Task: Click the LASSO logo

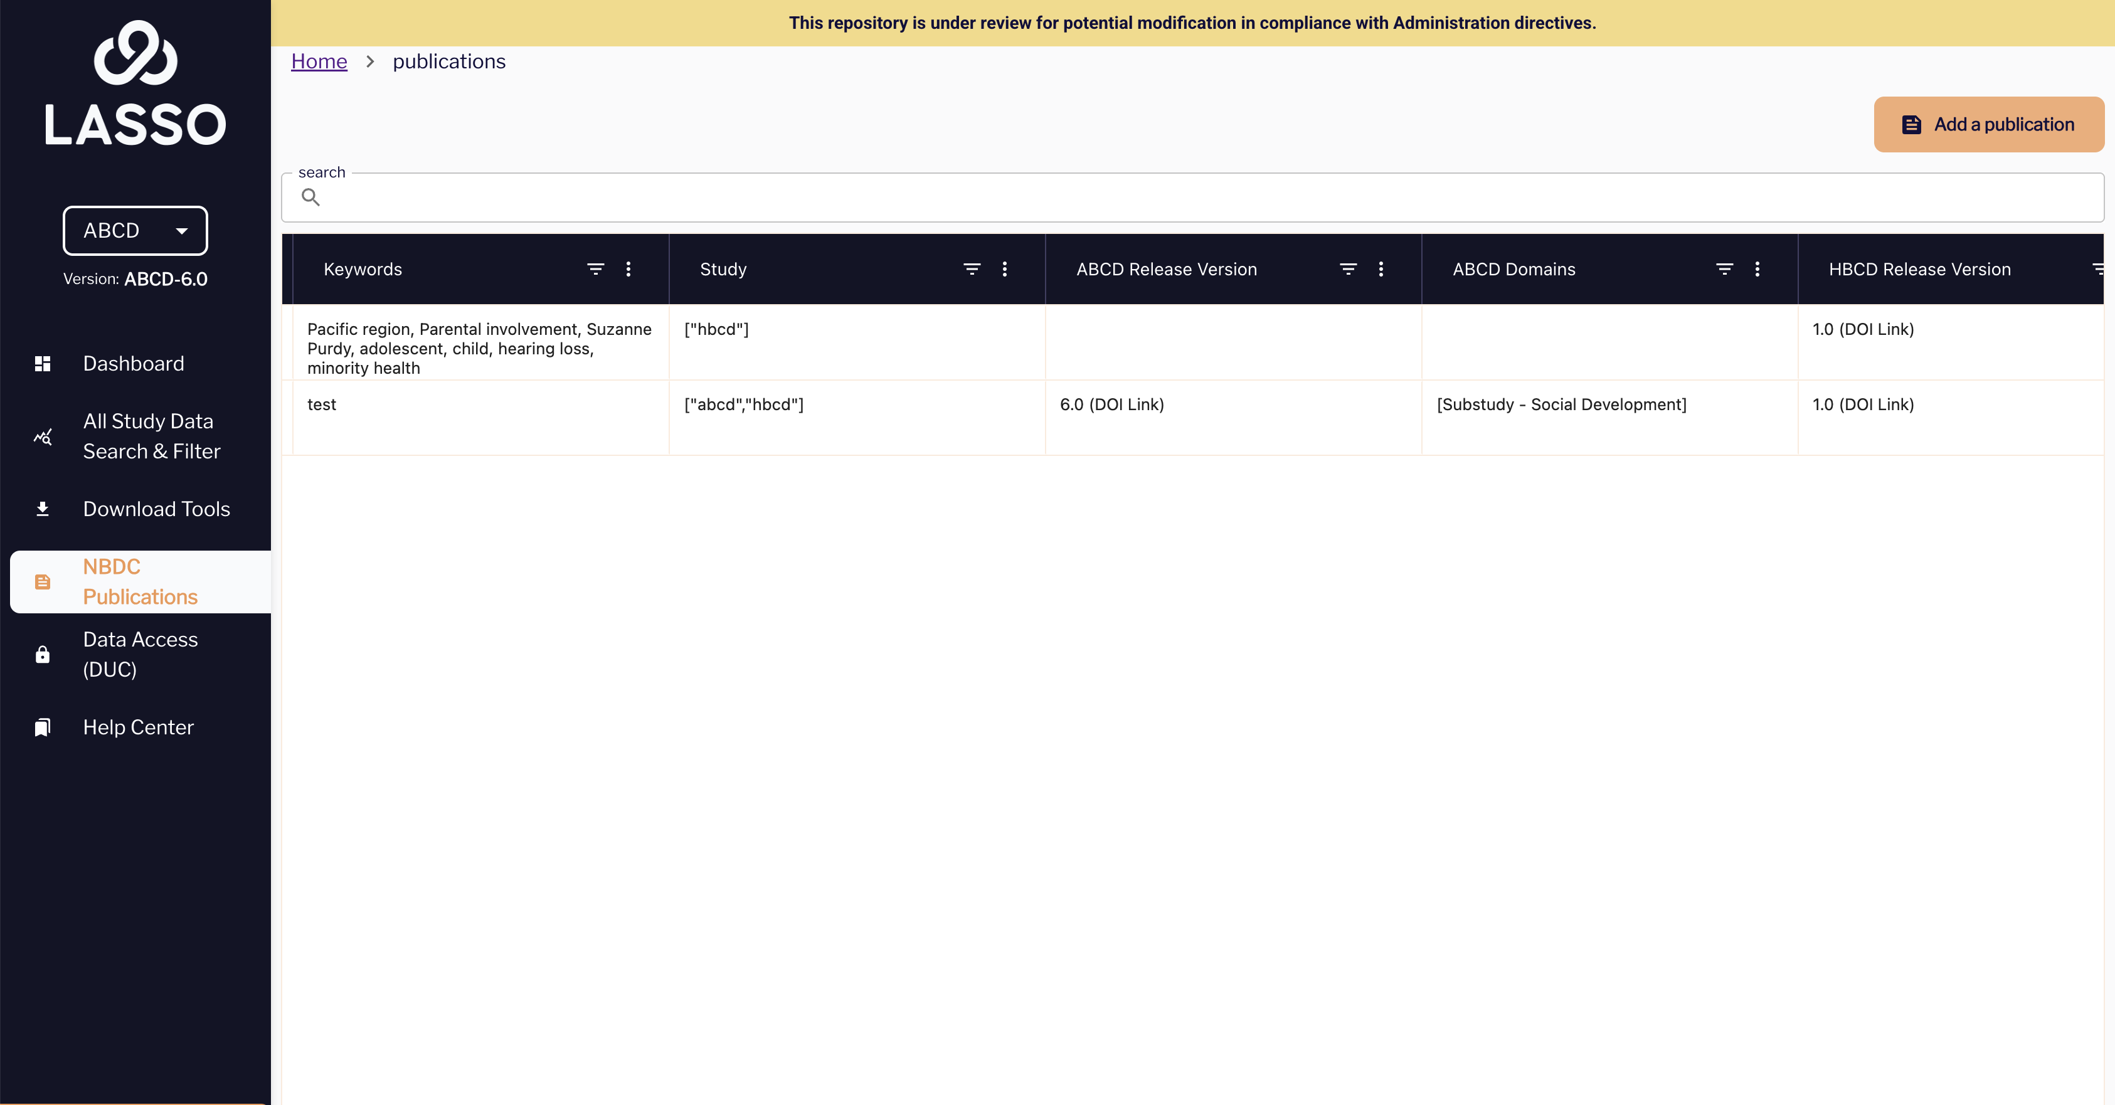Action: pos(135,83)
